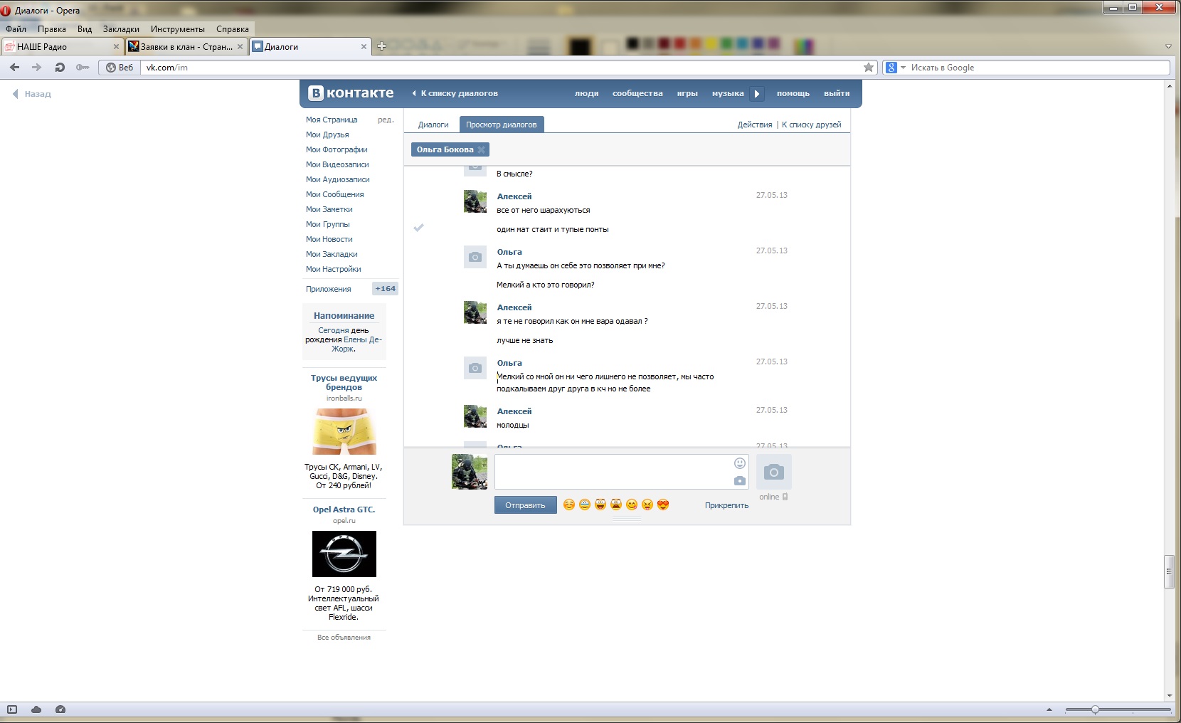Reload the page with the refresh icon

60,68
